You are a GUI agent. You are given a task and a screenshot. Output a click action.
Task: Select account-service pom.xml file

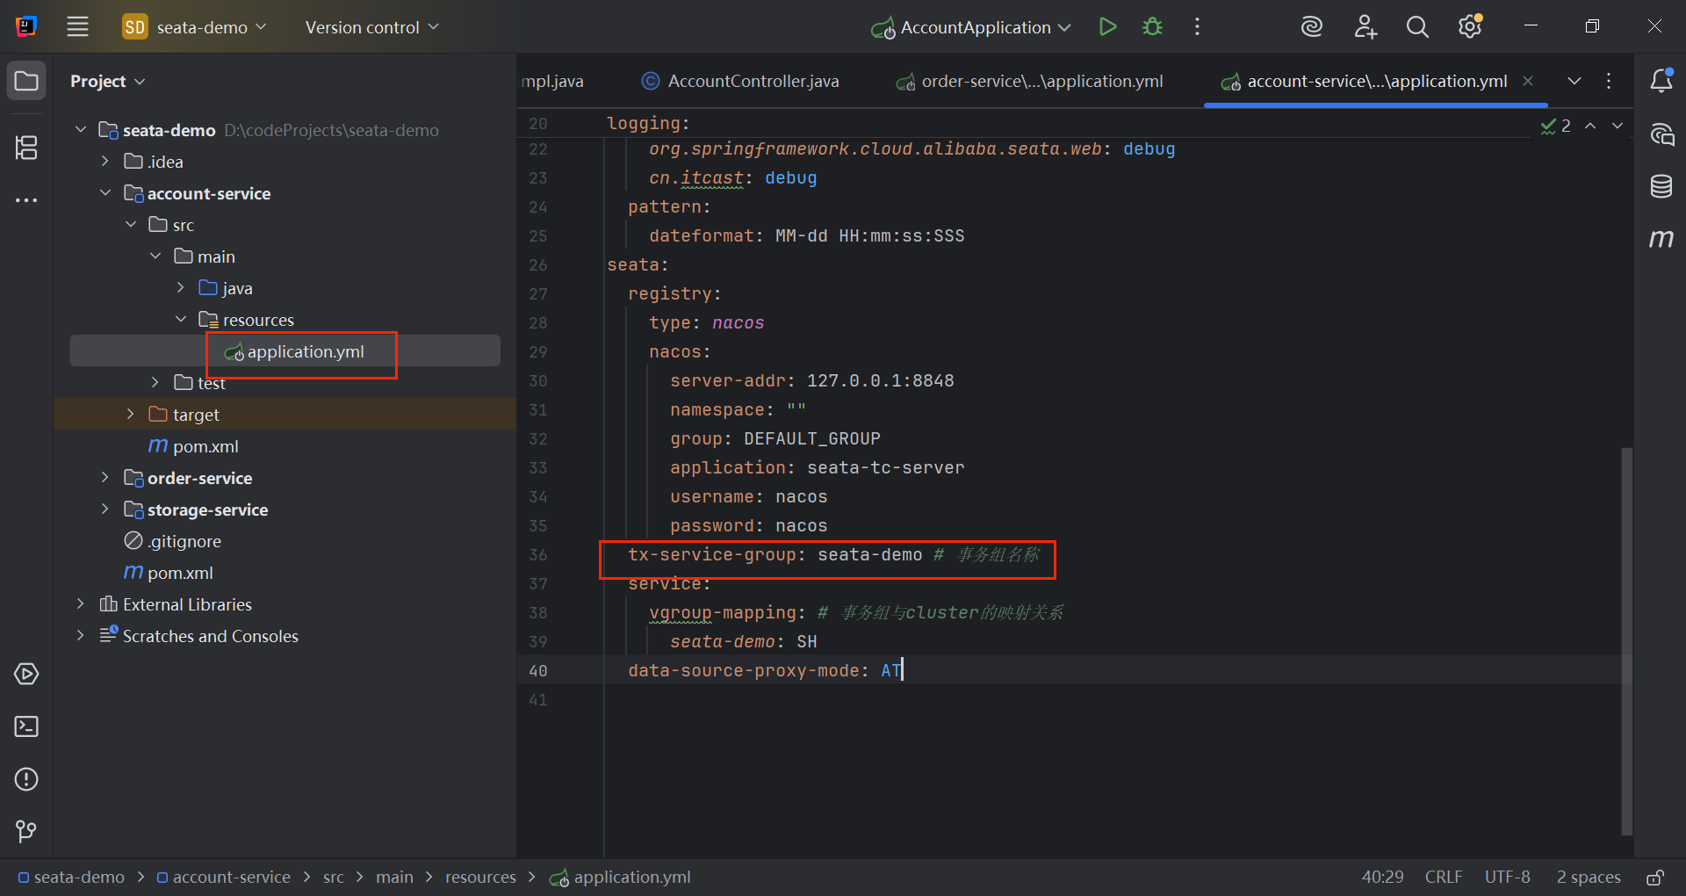coord(193,446)
